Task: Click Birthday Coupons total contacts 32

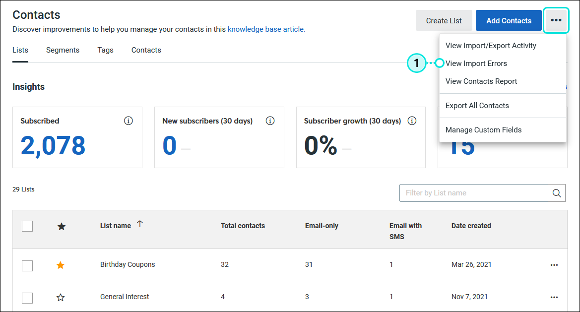Action: tap(225, 264)
